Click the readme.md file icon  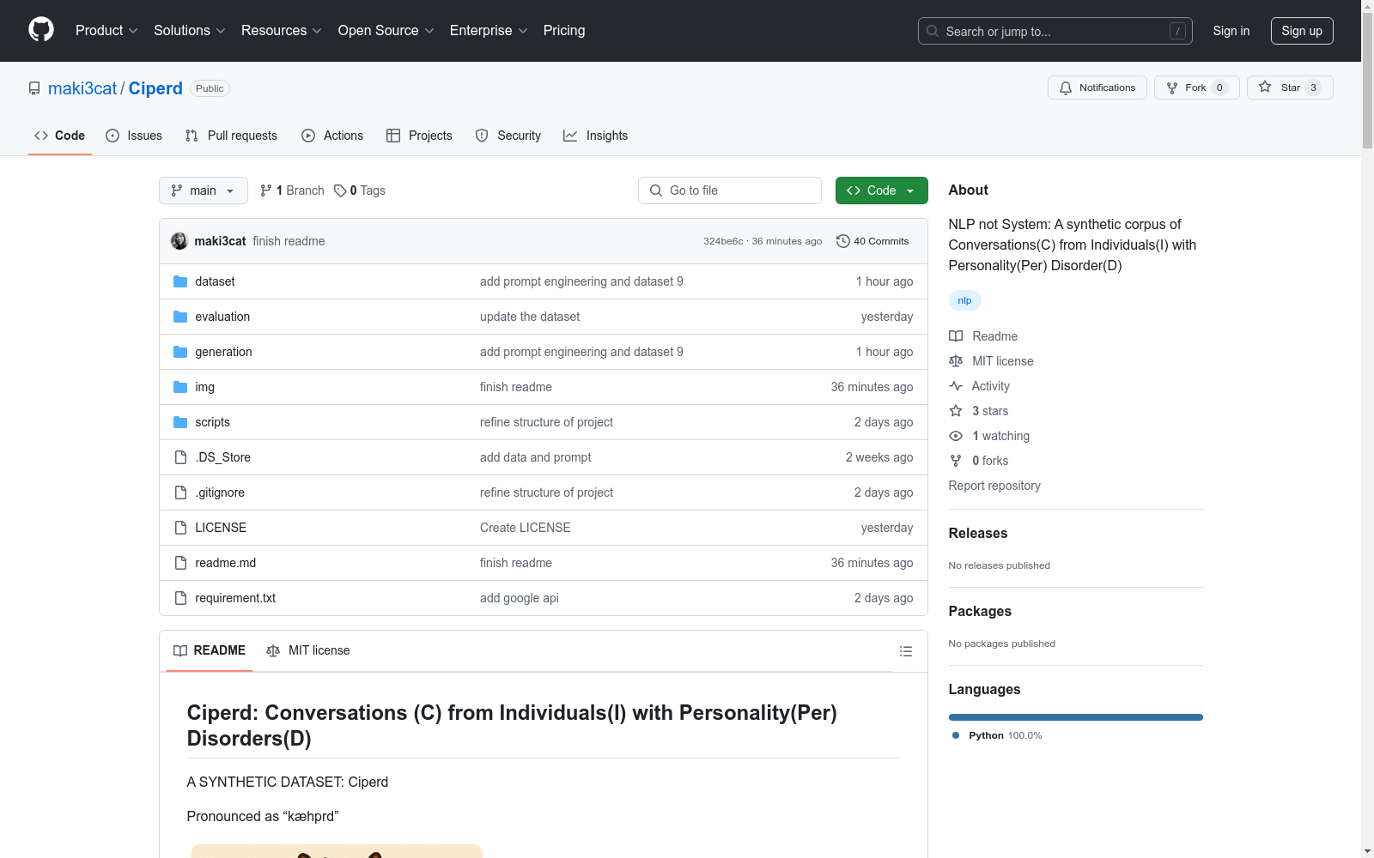[x=180, y=563]
